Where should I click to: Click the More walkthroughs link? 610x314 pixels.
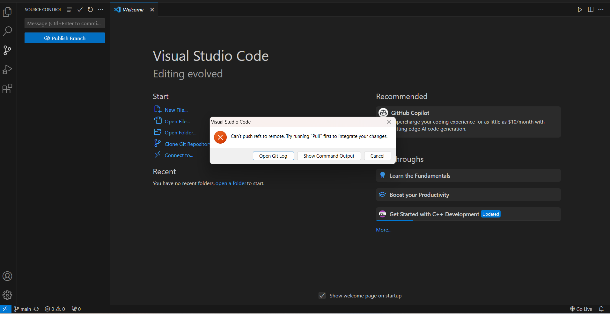pos(384,230)
